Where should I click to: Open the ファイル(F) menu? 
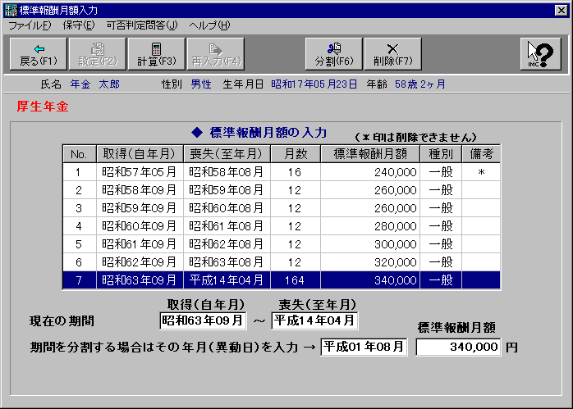point(30,25)
